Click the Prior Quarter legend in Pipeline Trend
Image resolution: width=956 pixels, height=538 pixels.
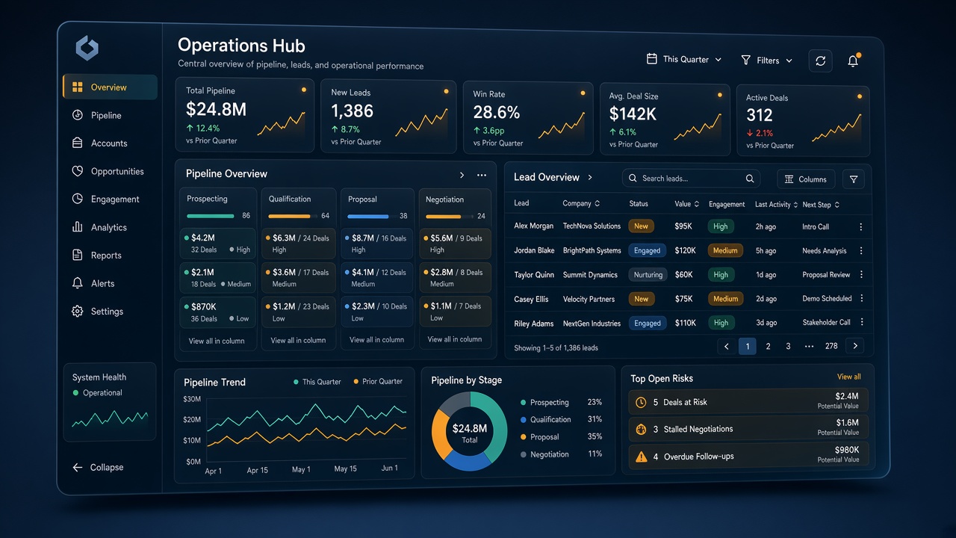[x=378, y=381]
